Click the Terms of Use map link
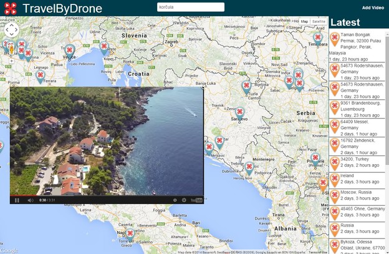 tap(317, 252)
